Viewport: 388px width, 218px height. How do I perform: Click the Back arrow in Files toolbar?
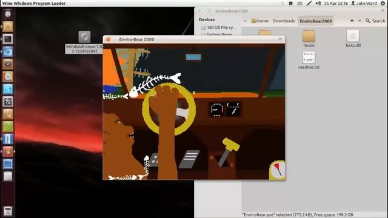352,21
